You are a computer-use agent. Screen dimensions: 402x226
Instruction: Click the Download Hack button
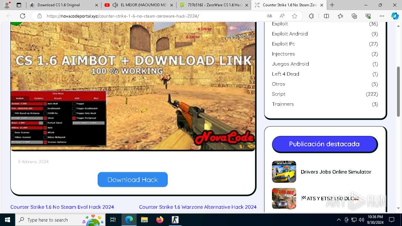133,180
